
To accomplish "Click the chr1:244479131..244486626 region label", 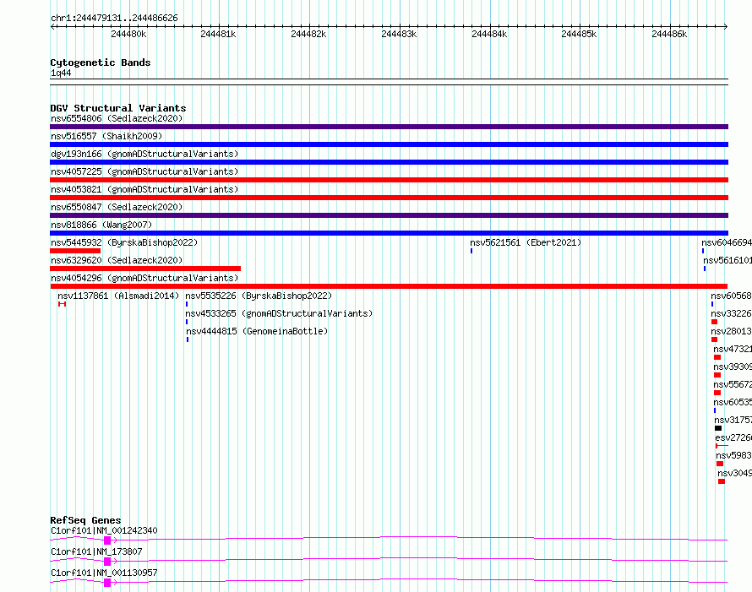I will 114,19.
